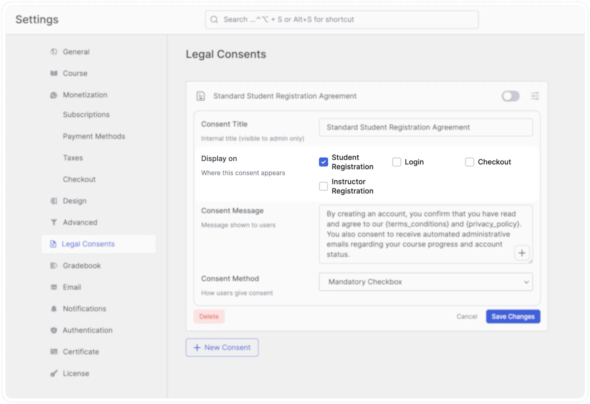The width and height of the screenshot is (590, 404).
Task: Open Authentication settings
Action: [x=87, y=330]
